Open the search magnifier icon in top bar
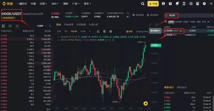Image resolution: width=214 pixels, height=111 pixels. [143, 4]
